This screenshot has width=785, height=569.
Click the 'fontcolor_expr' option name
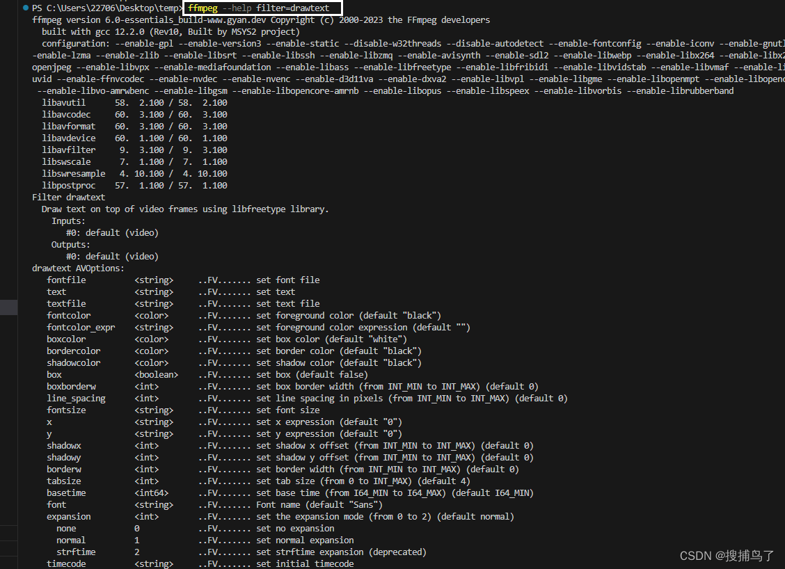(x=81, y=328)
